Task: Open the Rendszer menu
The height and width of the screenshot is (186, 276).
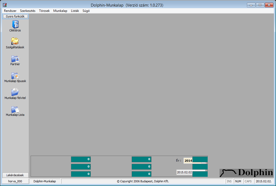Action: 10,11
